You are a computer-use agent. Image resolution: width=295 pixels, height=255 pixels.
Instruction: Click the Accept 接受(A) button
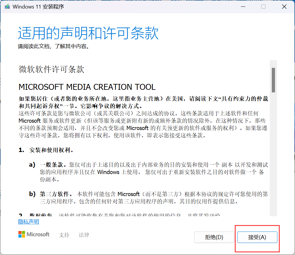pos(257,237)
